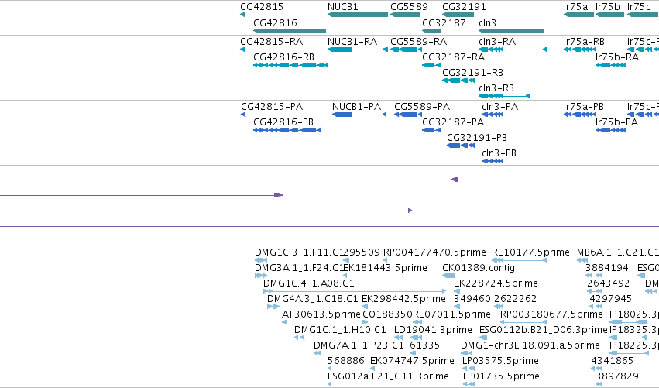Select the 3884194 EST label
The height and width of the screenshot is (388, 659).
click(607, 268)
